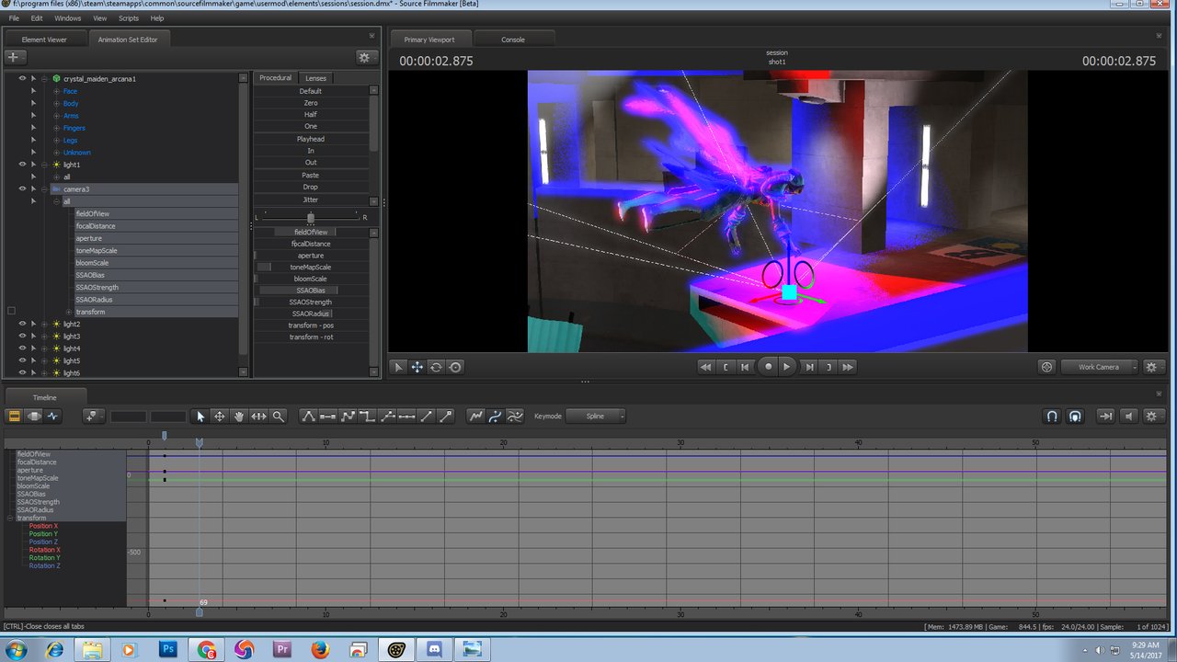Open the Graph Editor curve icon in the timeline toolbar
Screen dimensions: 1177x662
pyautogui.click(x=475, y=416)
